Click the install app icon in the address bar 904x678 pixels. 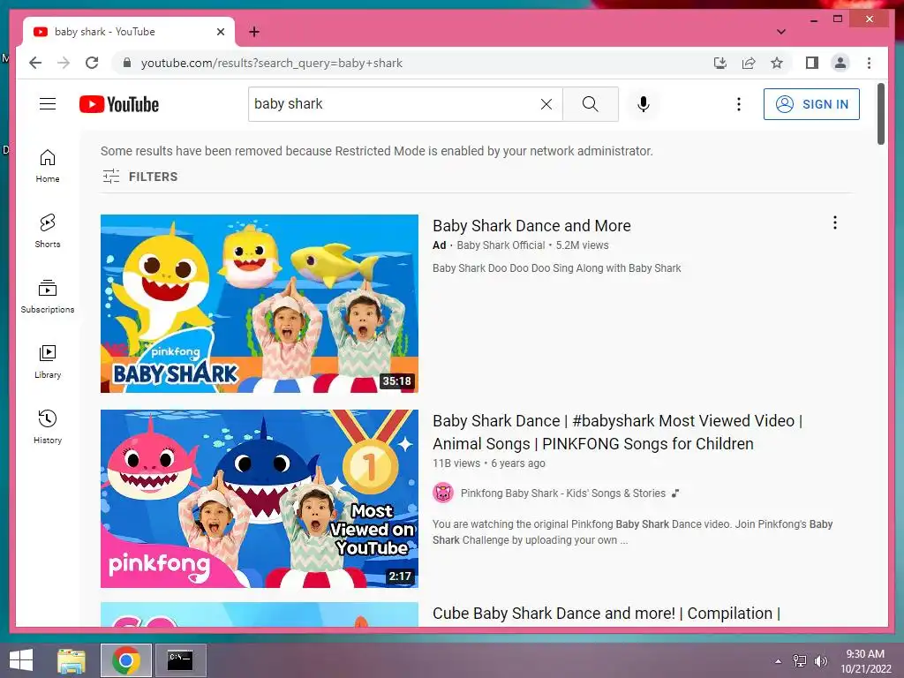tap(720, 63)
